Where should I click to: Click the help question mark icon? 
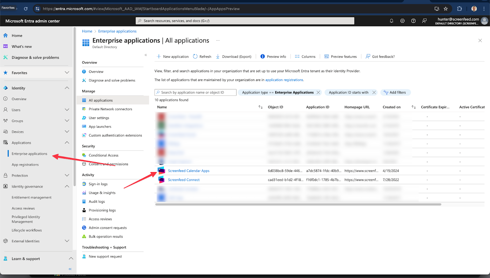coord(413,21)
